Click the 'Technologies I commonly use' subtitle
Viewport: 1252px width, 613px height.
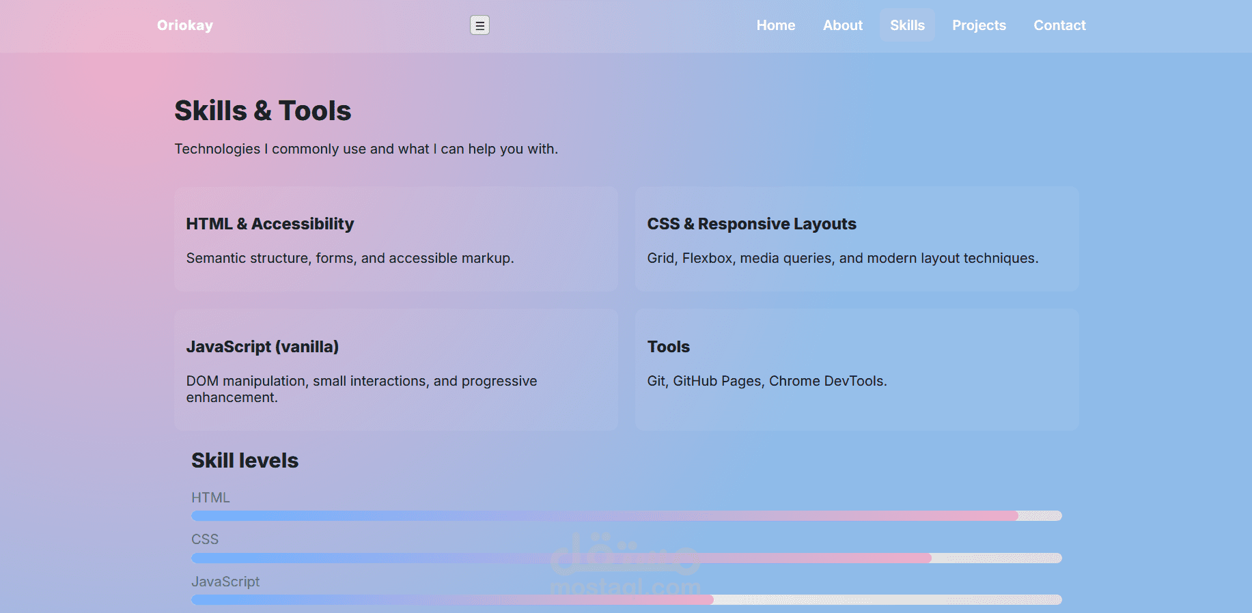(366, 149)
